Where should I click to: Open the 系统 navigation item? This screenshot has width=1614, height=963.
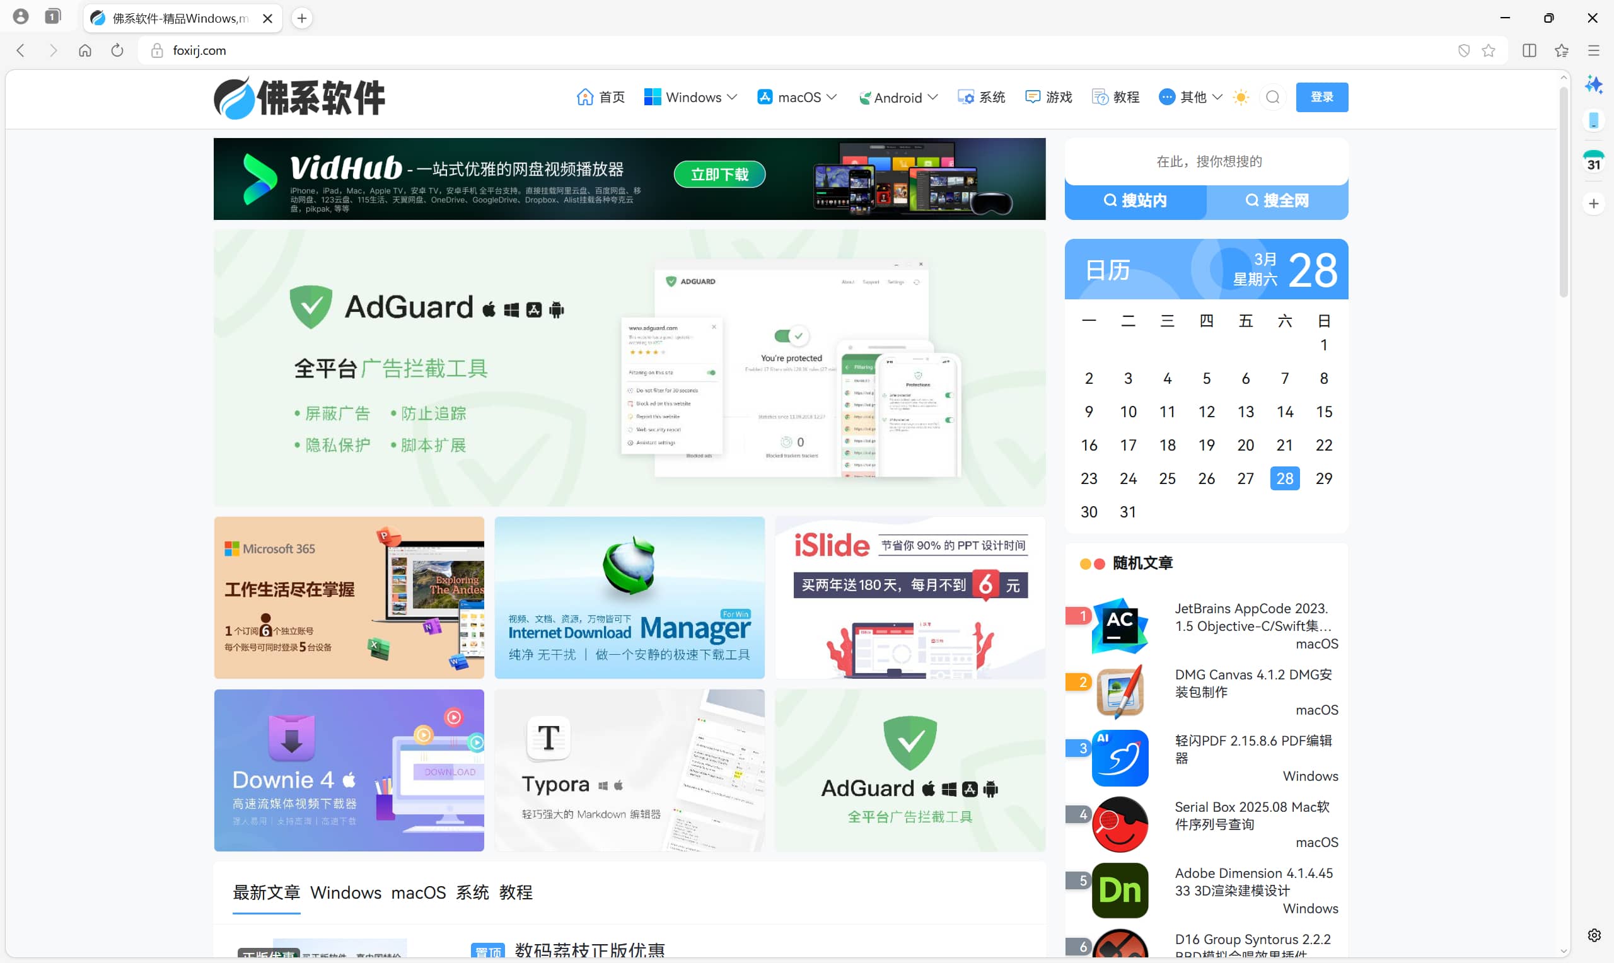(x=981, y=97)
